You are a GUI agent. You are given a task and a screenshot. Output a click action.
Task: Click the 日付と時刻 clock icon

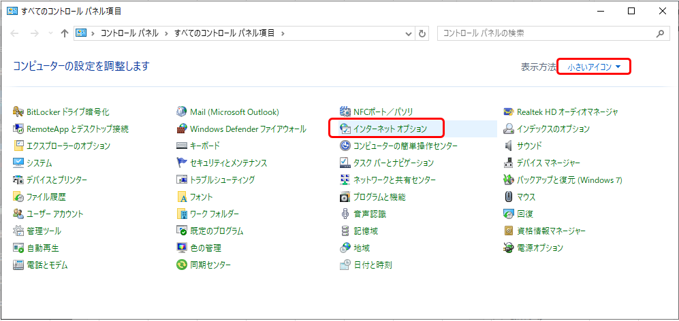345,265
